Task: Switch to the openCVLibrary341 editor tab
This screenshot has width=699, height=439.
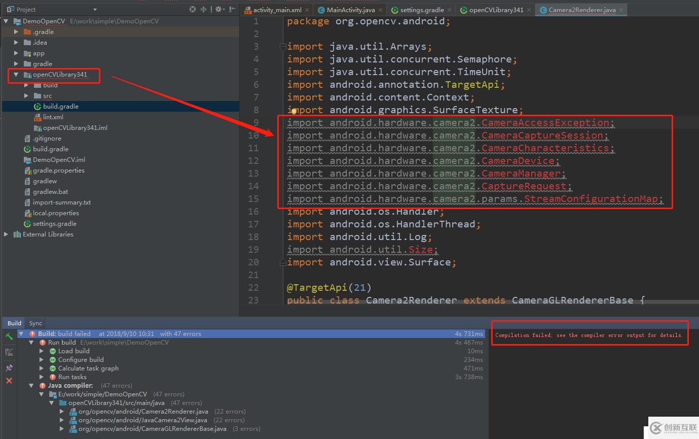Action: (x=496, y=10)
